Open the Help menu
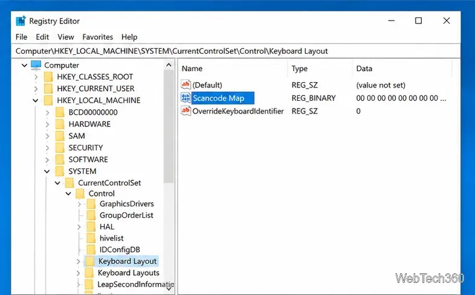 coord(129,37)
